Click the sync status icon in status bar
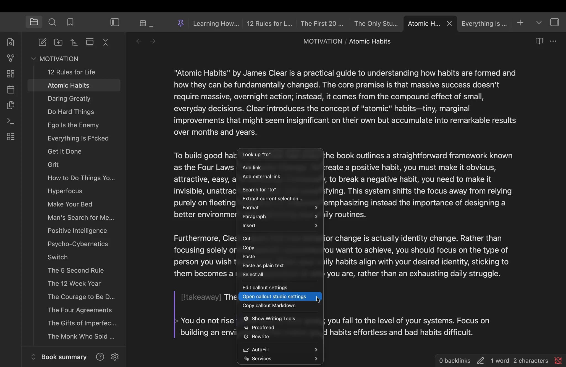The width and height of the screenshot is (566, 367). point(558,361)
